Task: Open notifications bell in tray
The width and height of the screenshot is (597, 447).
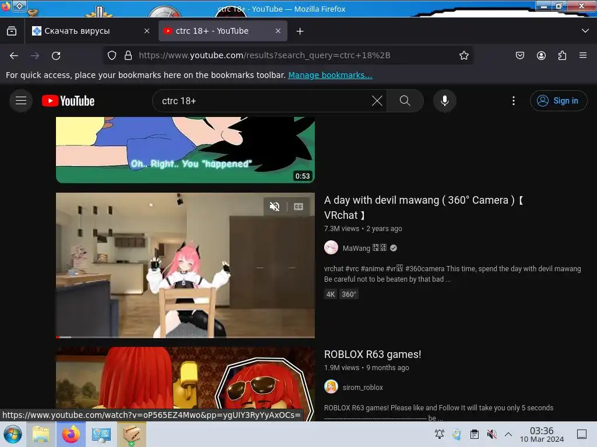Action: [x=440, y=434]
